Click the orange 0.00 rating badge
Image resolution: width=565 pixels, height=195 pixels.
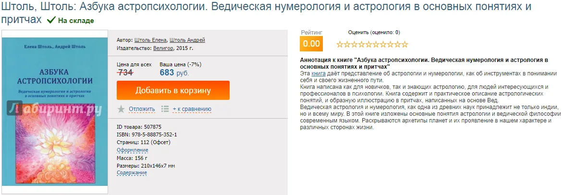(x=311, y=44)
